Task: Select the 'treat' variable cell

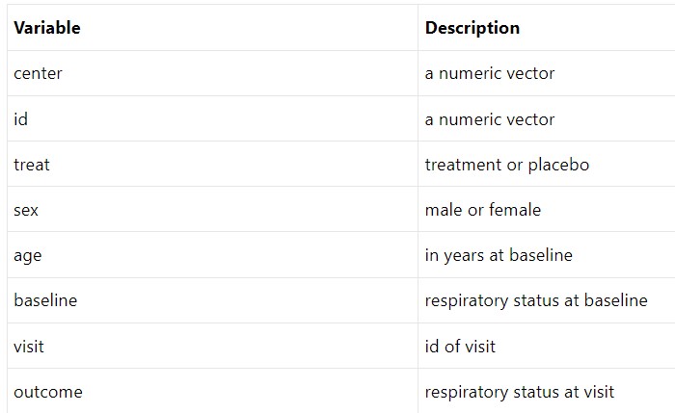Action: (32, 165)
